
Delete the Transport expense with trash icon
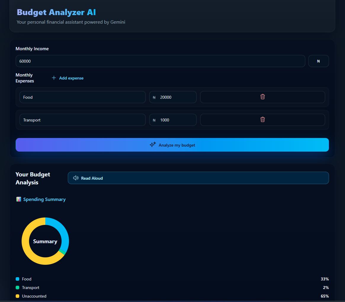point(262,120)
